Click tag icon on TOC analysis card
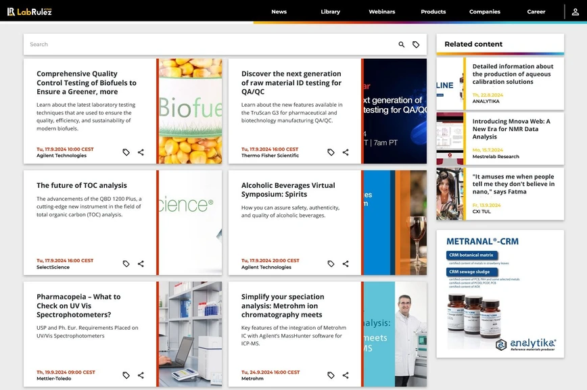The width and height of the screenshot is (587, 390). 126,264
